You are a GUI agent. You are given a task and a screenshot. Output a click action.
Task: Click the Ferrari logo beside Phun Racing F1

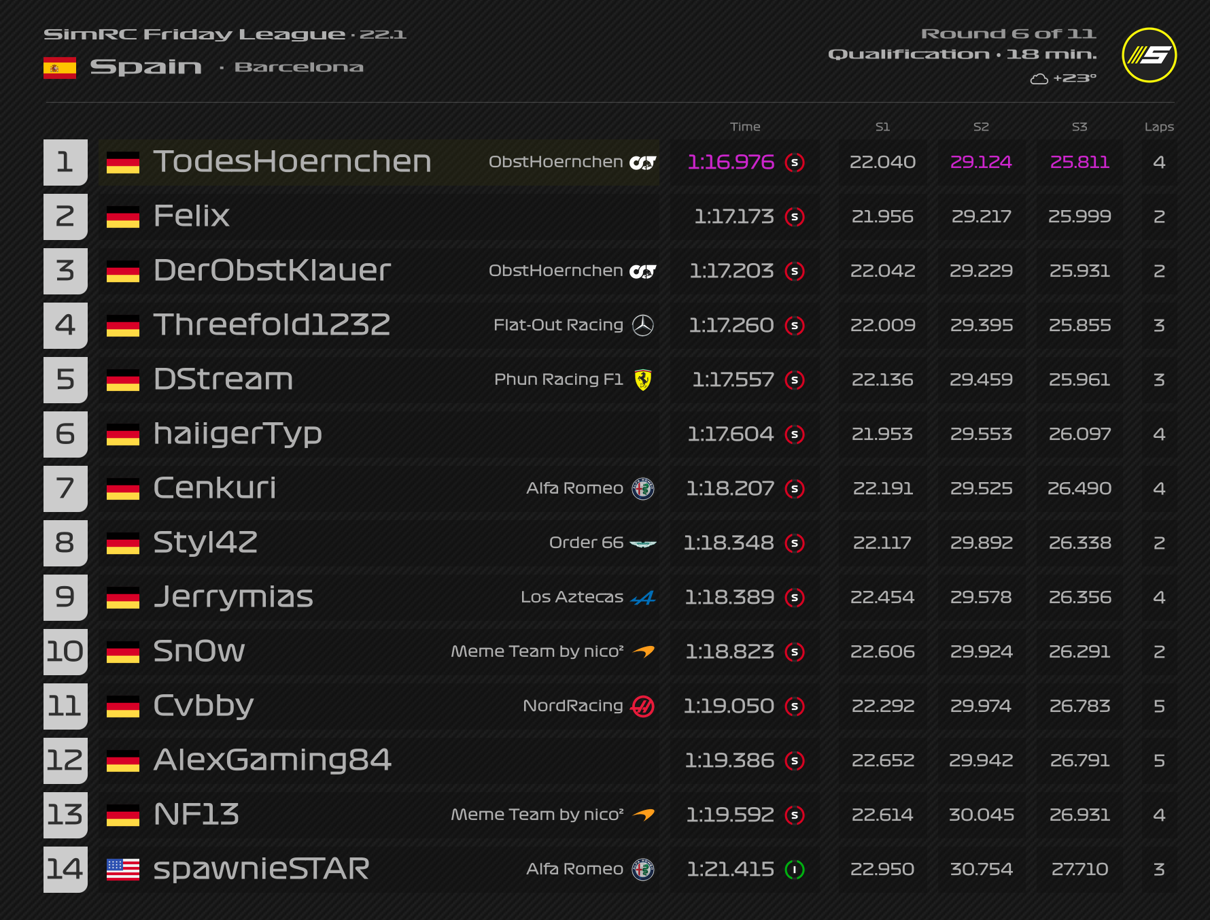coord(642,380)
